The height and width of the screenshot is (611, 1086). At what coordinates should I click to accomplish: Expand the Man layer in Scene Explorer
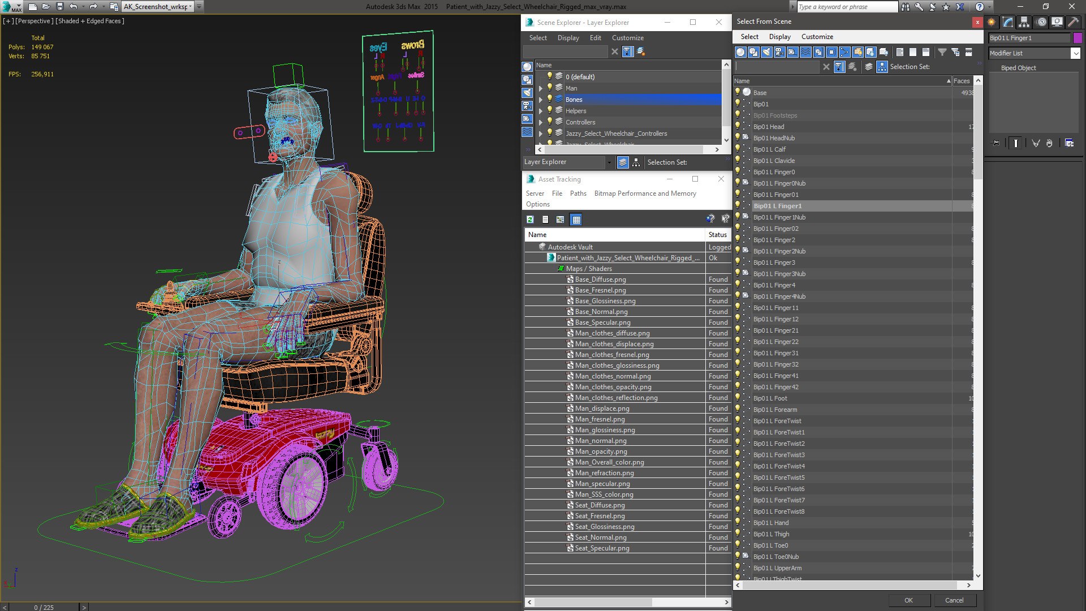(x=541, y=88)
